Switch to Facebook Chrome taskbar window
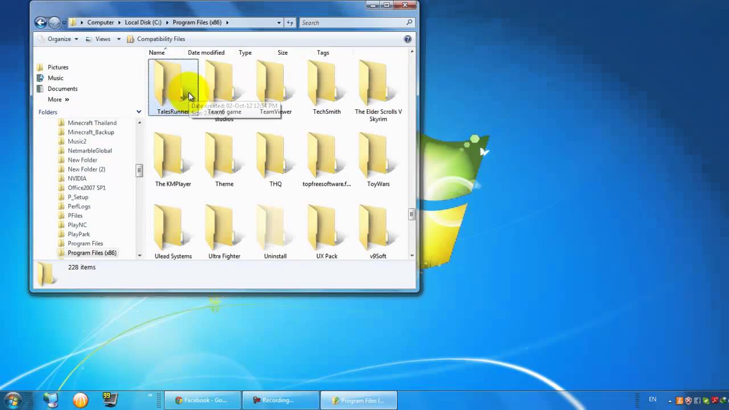 203,400
